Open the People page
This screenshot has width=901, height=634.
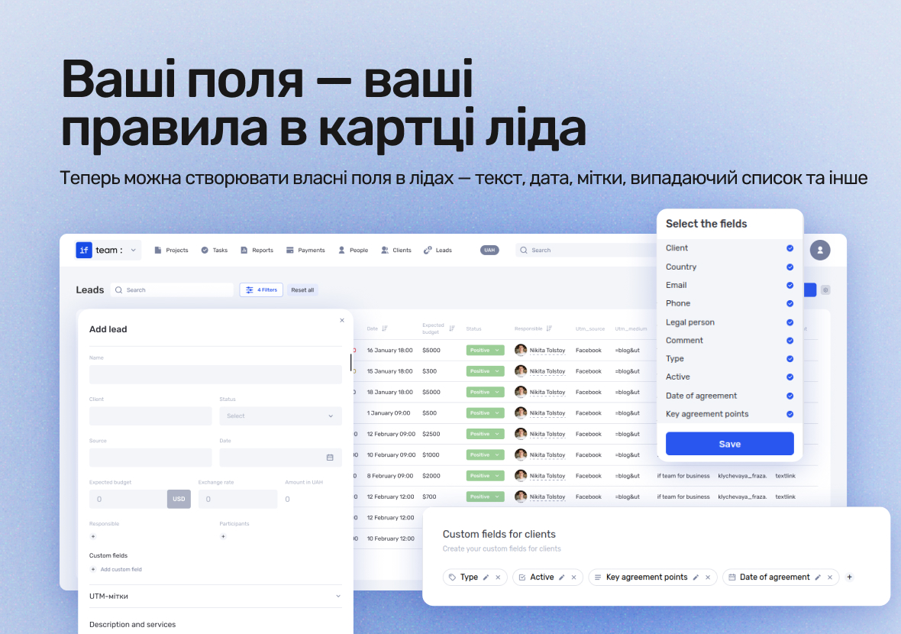[354, 250]
